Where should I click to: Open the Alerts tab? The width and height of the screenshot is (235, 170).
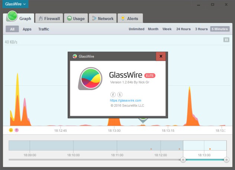(x=130, y=19)
